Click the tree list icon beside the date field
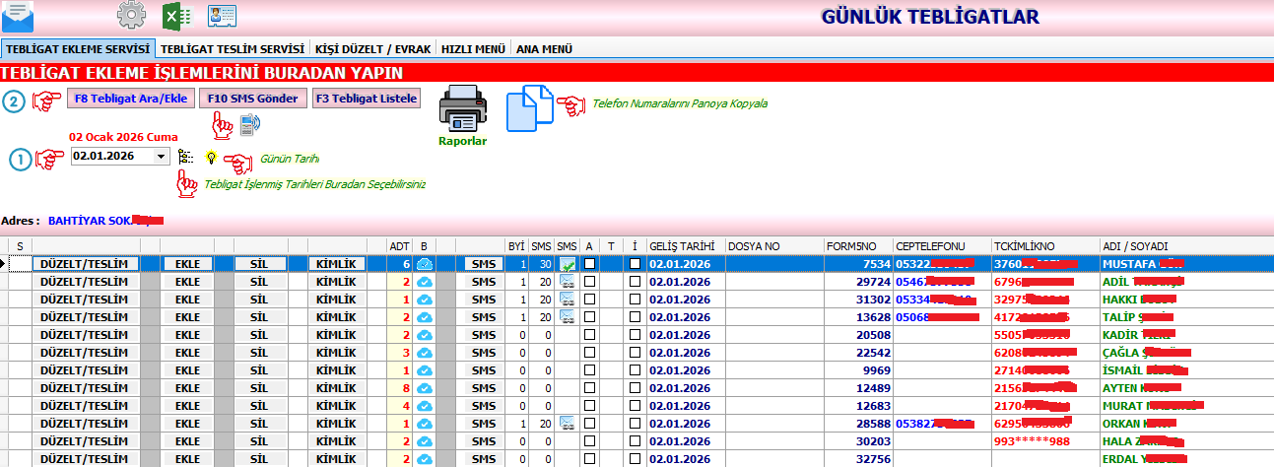The height and width of the screenshot is (467, 1274). coord(186,157)
